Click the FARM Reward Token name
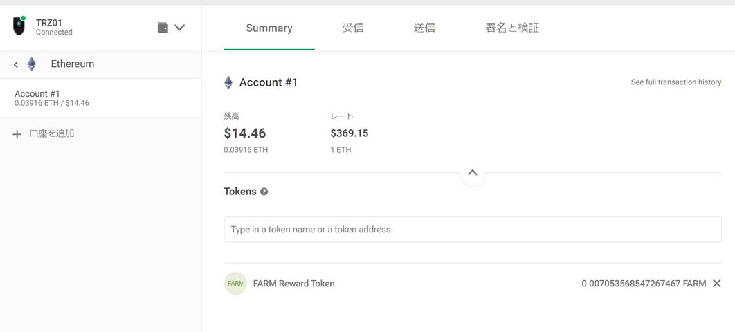 pos(294,284)
